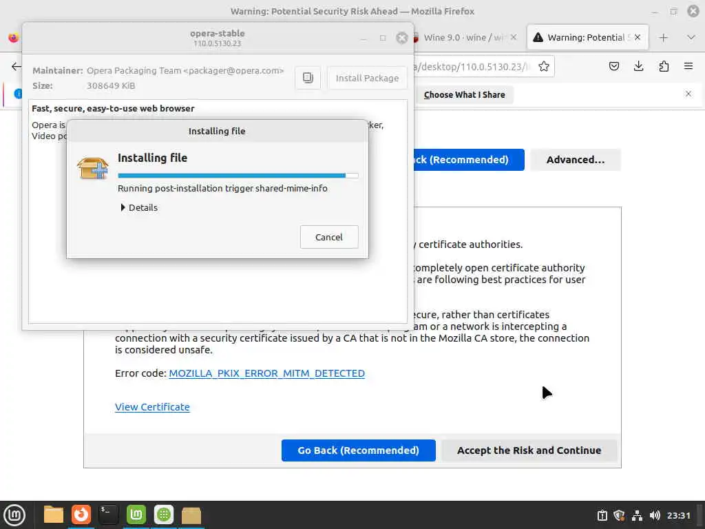This screenshot has width=705, height=529.
Task: Click the upper Go Back (Recommended) button
Action: click(467, 160)
